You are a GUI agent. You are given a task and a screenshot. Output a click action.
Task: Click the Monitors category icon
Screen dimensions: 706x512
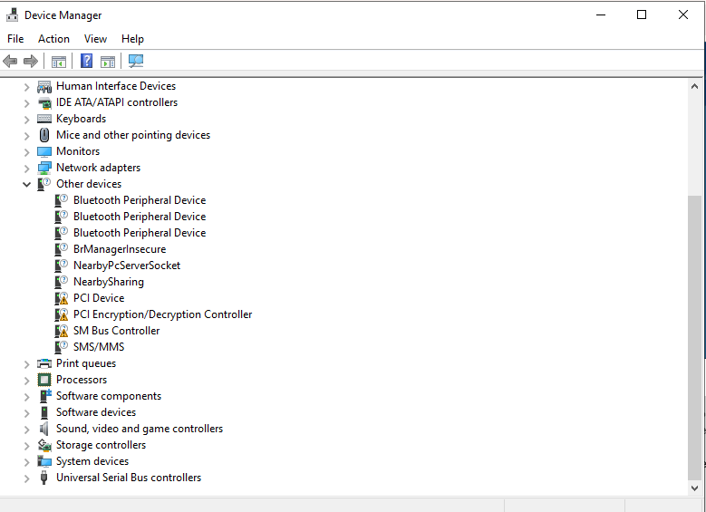[x=44, y=151]
